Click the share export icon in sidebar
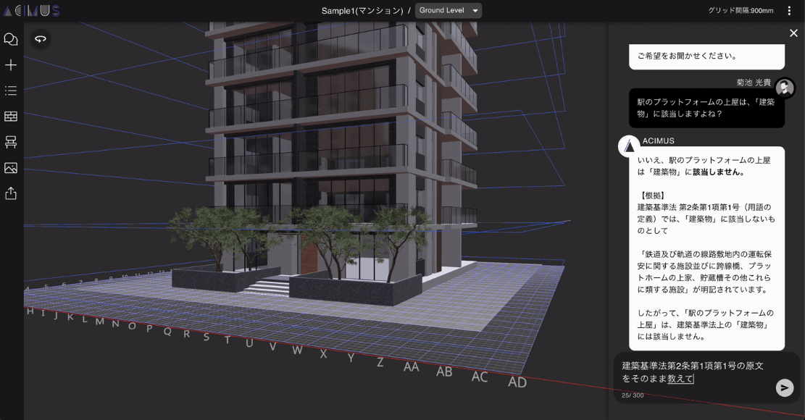The height and width of the screenshot is (420, 805). [11, 193]
